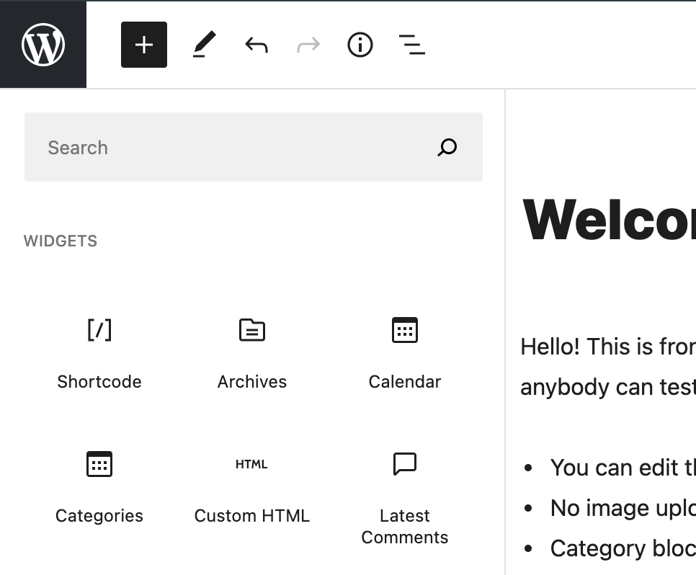Insert the Categories block
This screenshot has width=696, height=575.
[x=99, y=488]
